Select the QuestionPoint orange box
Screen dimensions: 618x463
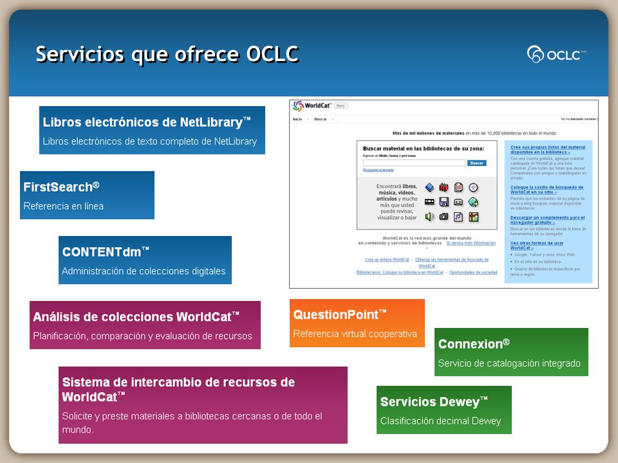357,323
